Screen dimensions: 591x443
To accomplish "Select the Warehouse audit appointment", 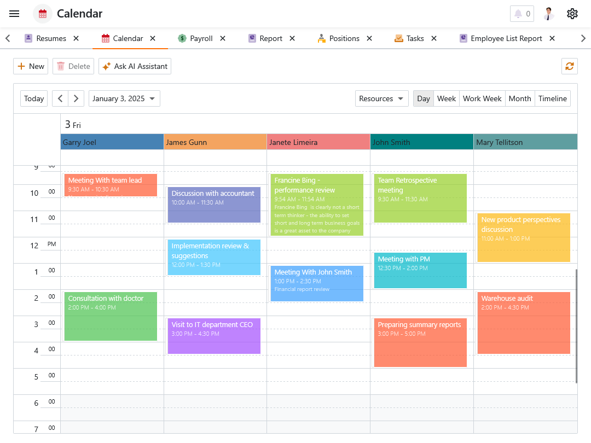I will 523,323.
